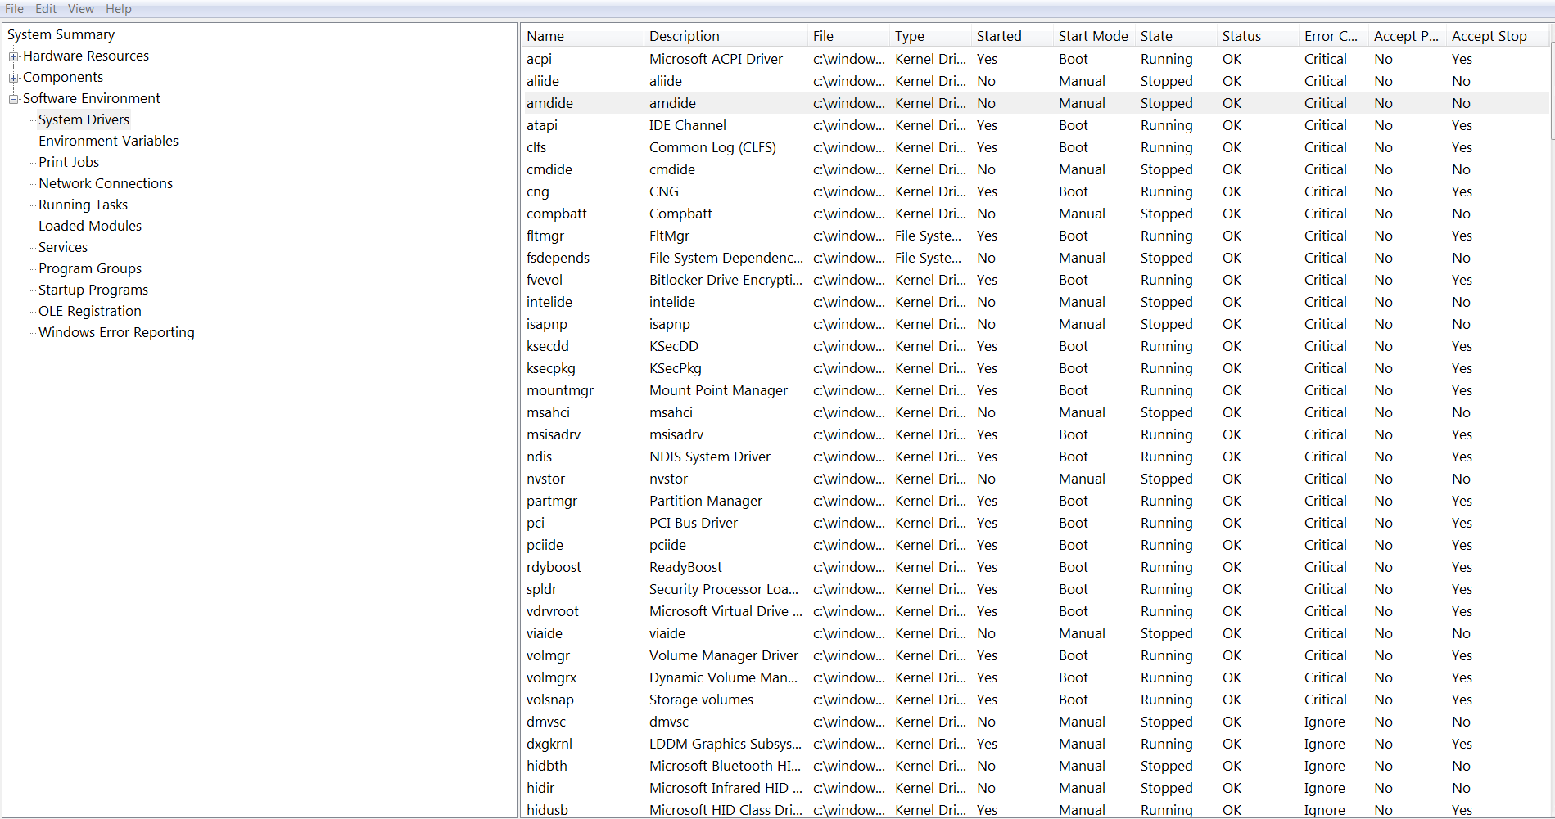The width and height of the screenshot is (1555, 819).
Task: Sort by the Start Mode column header
Action: tap(1094, 36)
